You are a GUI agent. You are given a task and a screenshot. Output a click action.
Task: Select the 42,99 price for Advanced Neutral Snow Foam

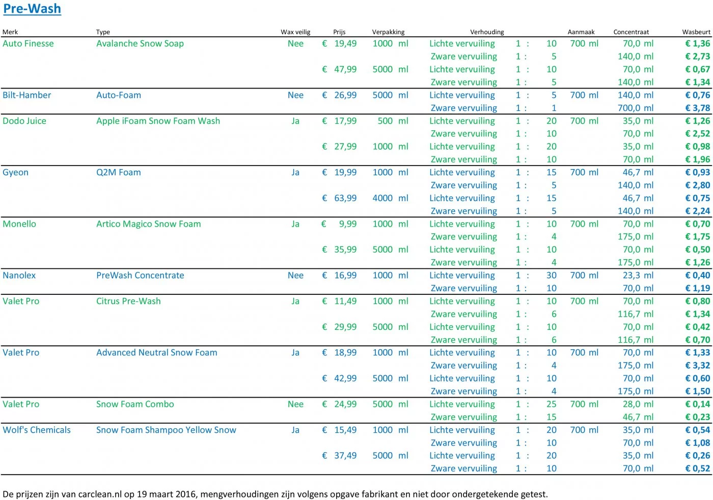click(345, 378)
